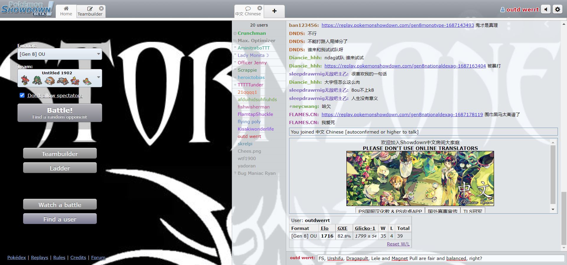The width and height of the screenshot is (567, 265).
Task: Select user skrelpi in the user list
Action: 259,144
